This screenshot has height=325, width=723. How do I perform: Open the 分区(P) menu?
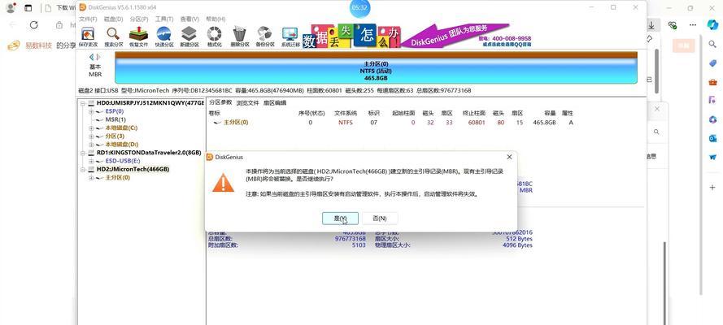[139, 19]
